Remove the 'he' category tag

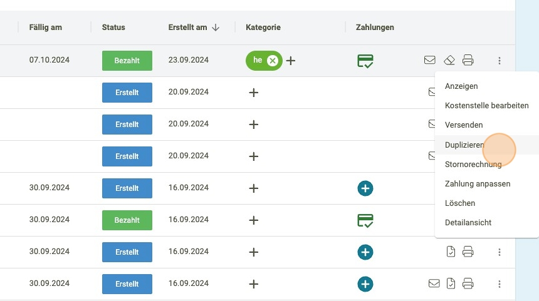point(273,61)
